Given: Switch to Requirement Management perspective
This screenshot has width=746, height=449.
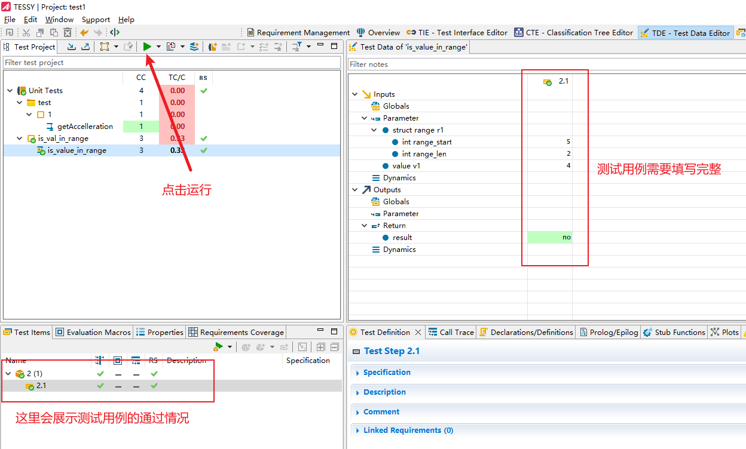Looking at the screenshot, I should coord(298,33).
